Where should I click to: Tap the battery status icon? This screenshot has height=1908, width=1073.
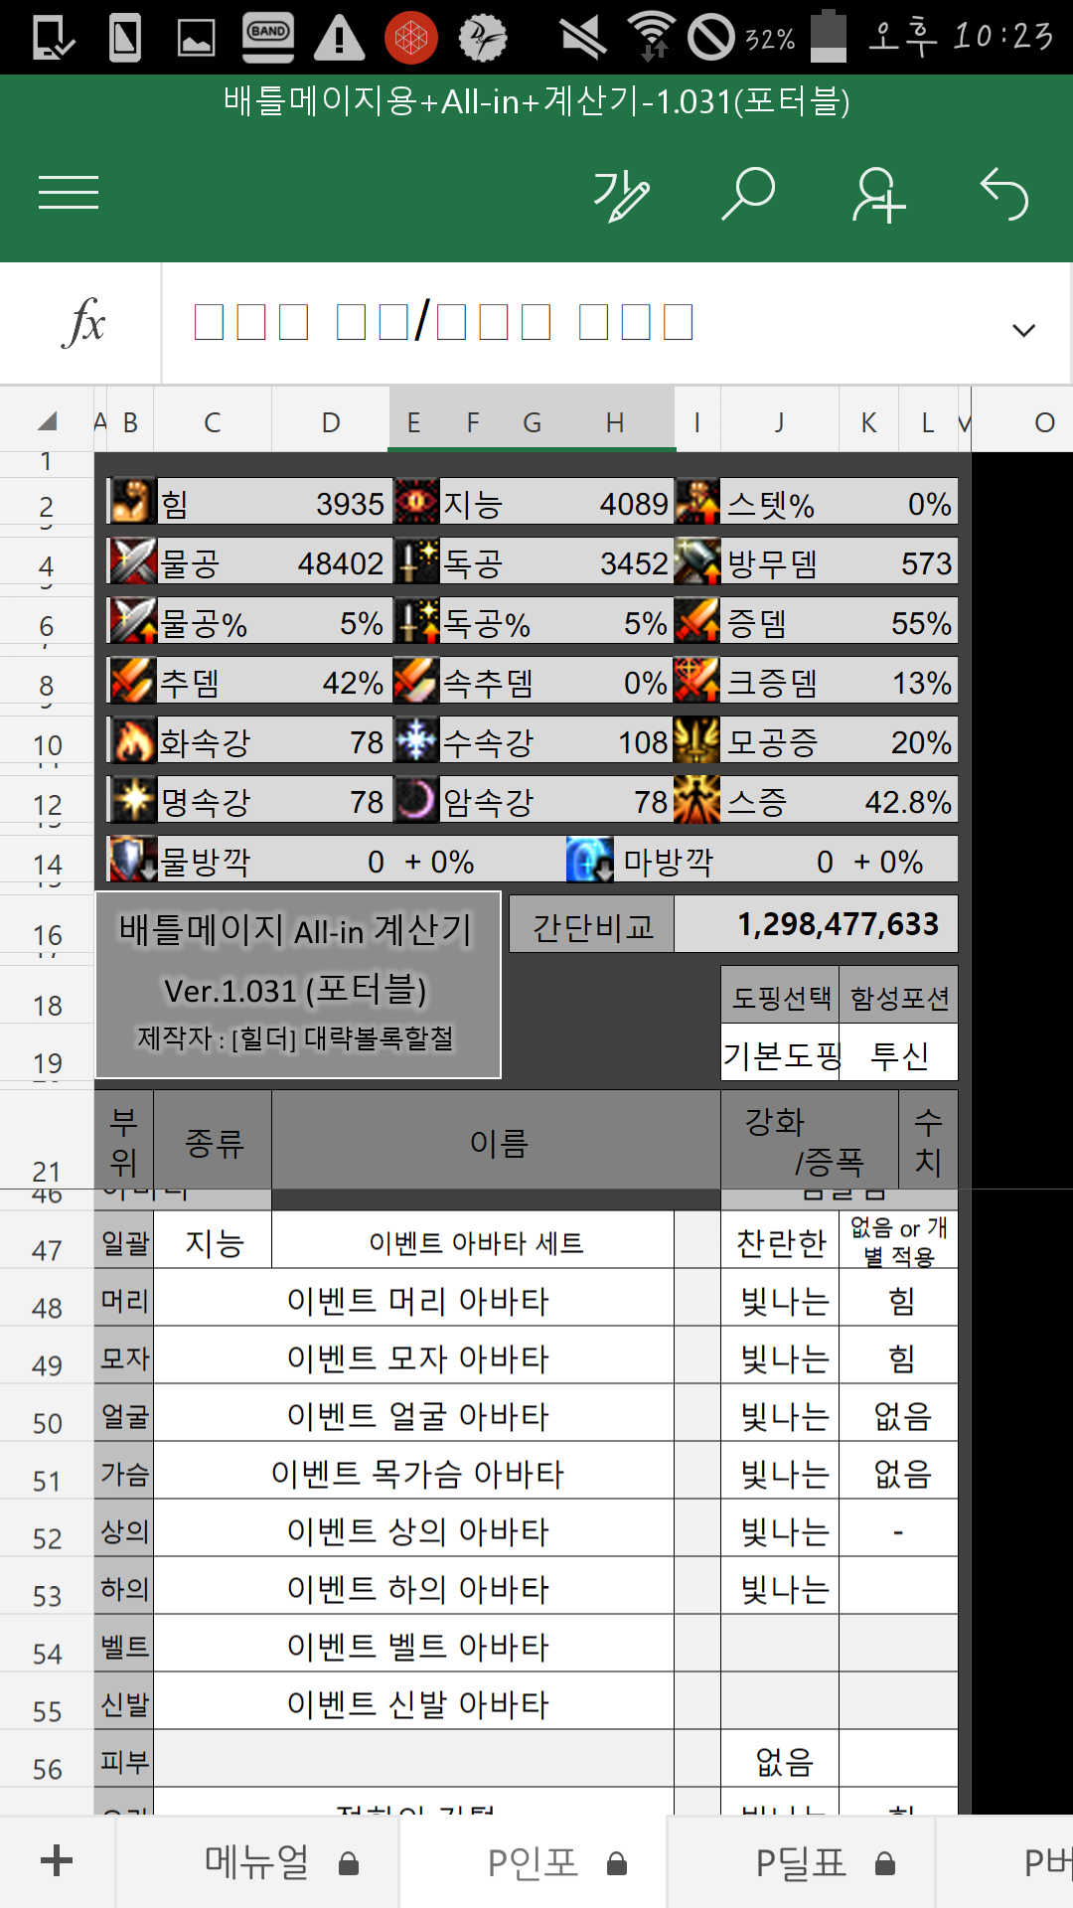point(829,37)
